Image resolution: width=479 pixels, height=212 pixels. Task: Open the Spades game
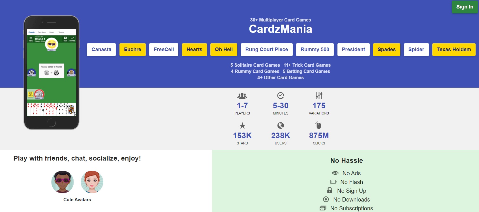tap(387, 49)
